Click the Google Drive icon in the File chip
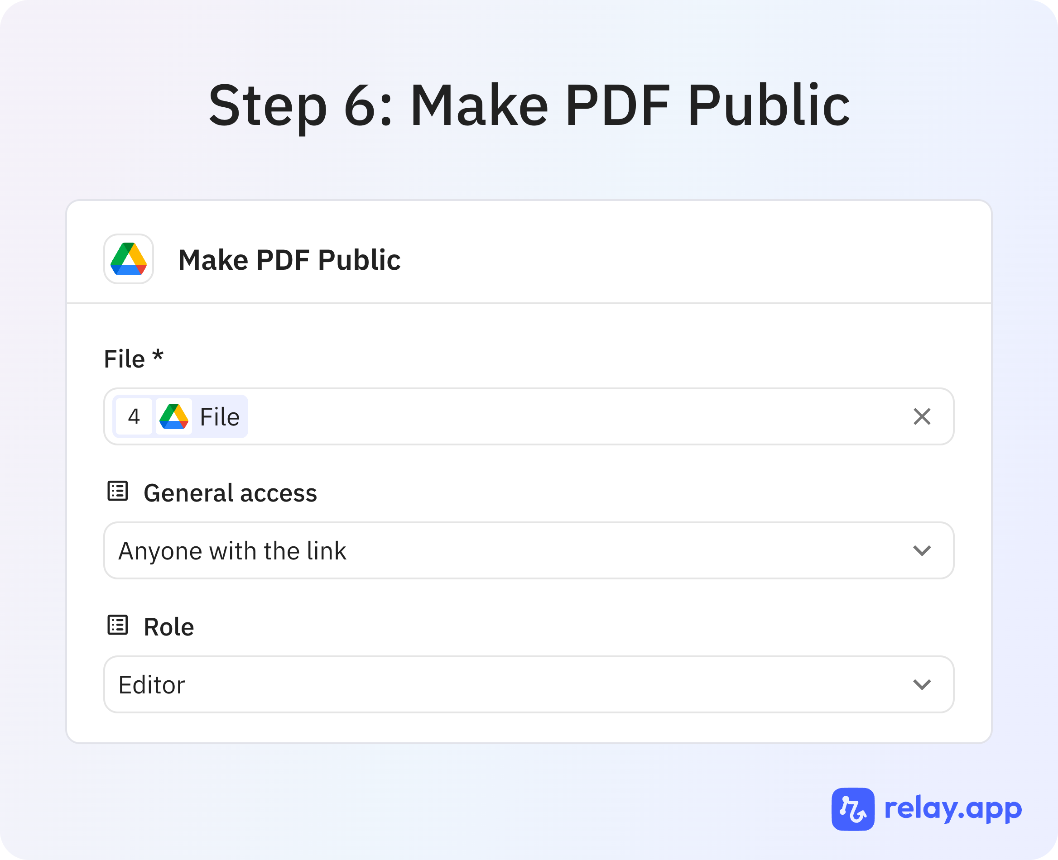1058x860 pixels. click(x=173, y=416)
